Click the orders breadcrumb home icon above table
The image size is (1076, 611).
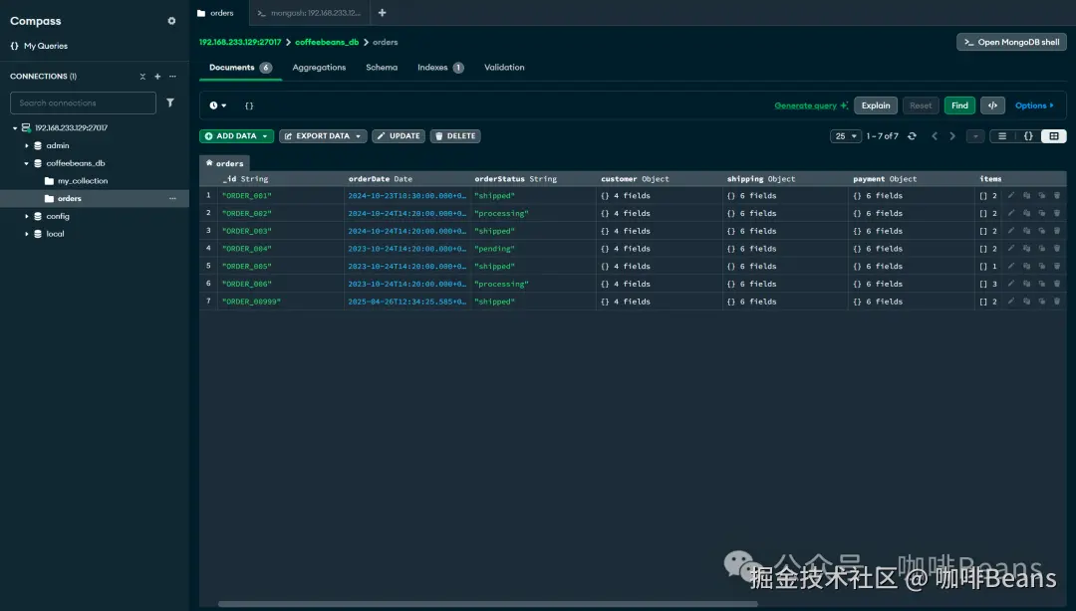(209, 163)
